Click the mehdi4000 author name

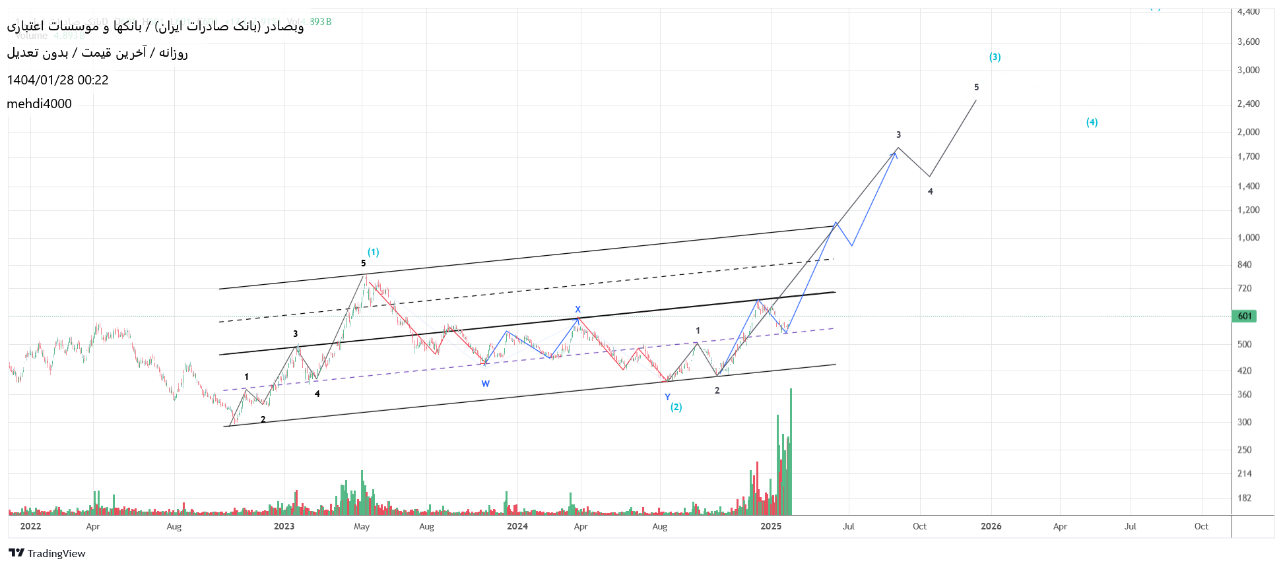tap(40, 104)
